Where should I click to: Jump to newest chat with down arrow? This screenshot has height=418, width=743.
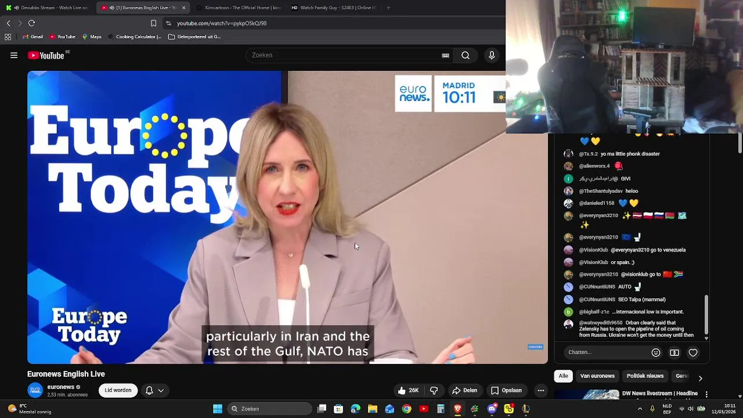[706, 338]
